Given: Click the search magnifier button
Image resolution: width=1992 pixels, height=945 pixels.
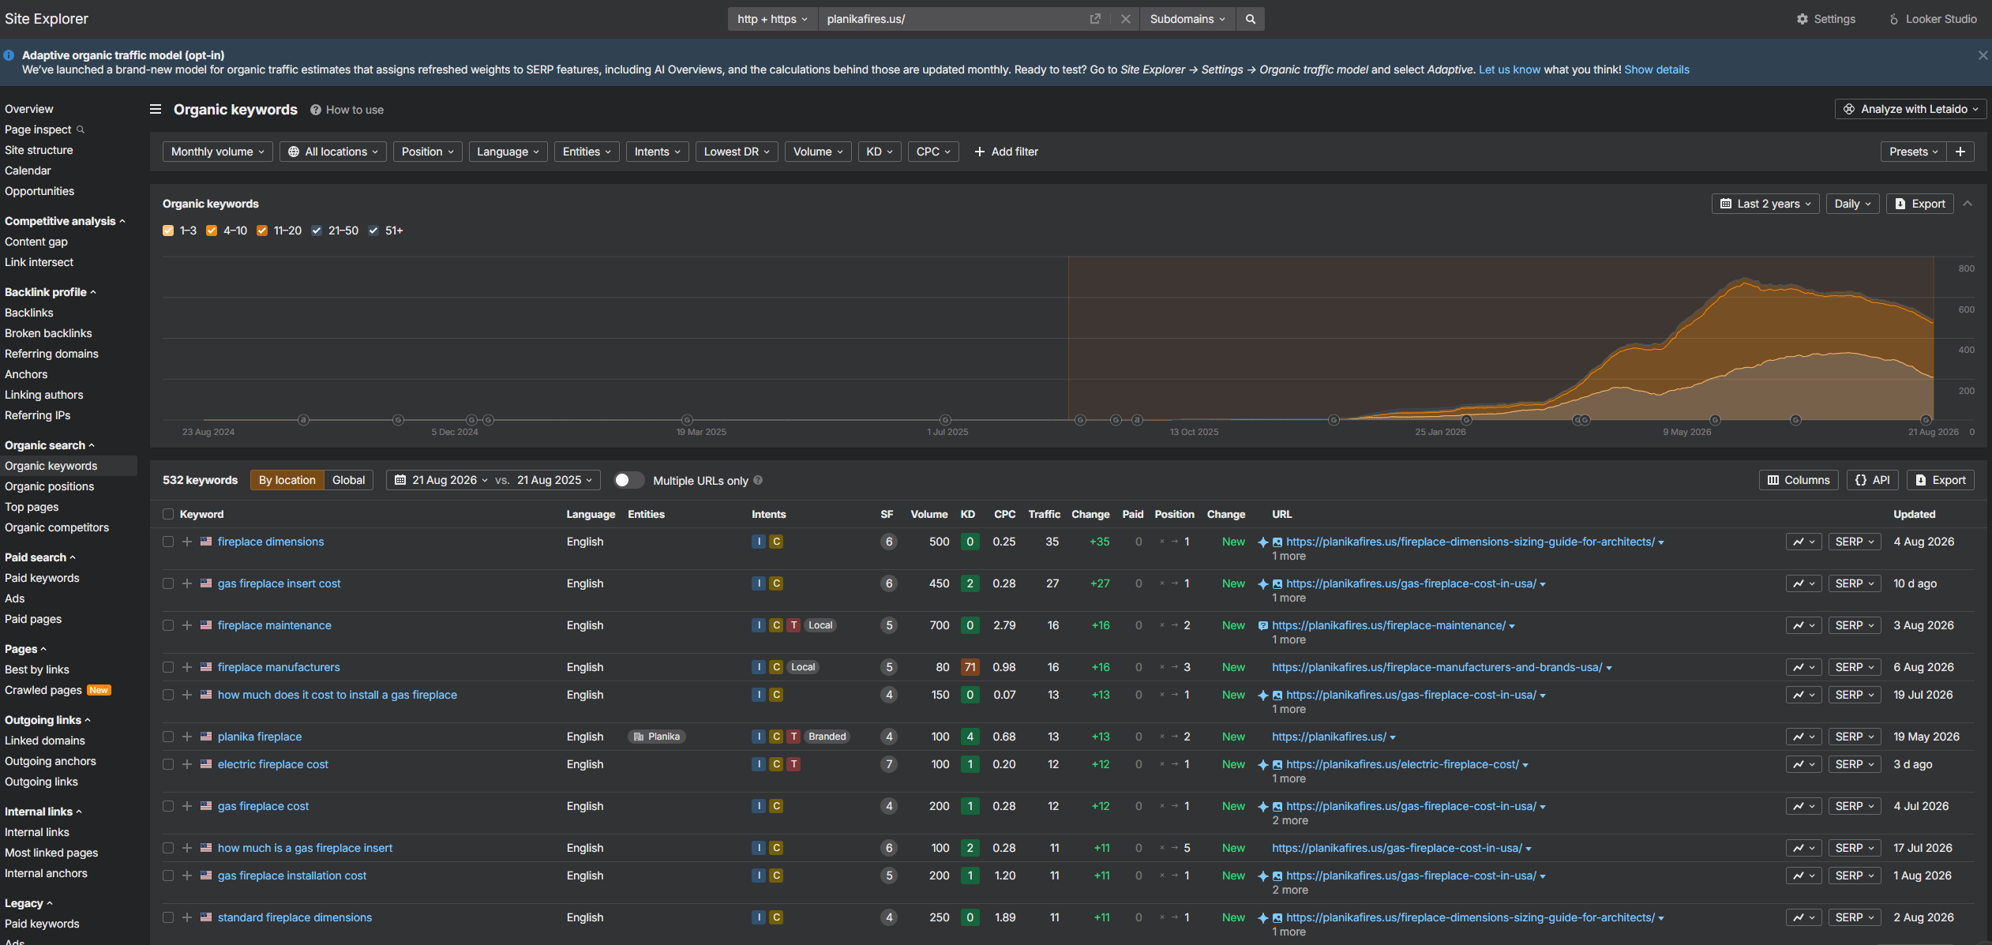Looking at the screenshot, I should point(1251,19).
